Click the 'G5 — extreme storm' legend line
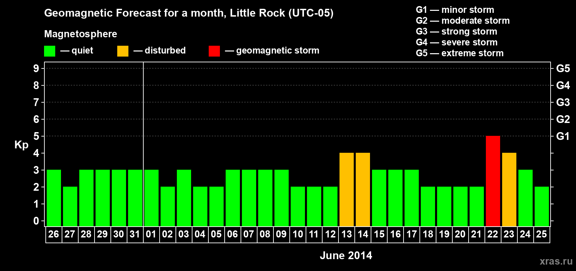This screenshot has width=576, height=271. click(460, 53)
